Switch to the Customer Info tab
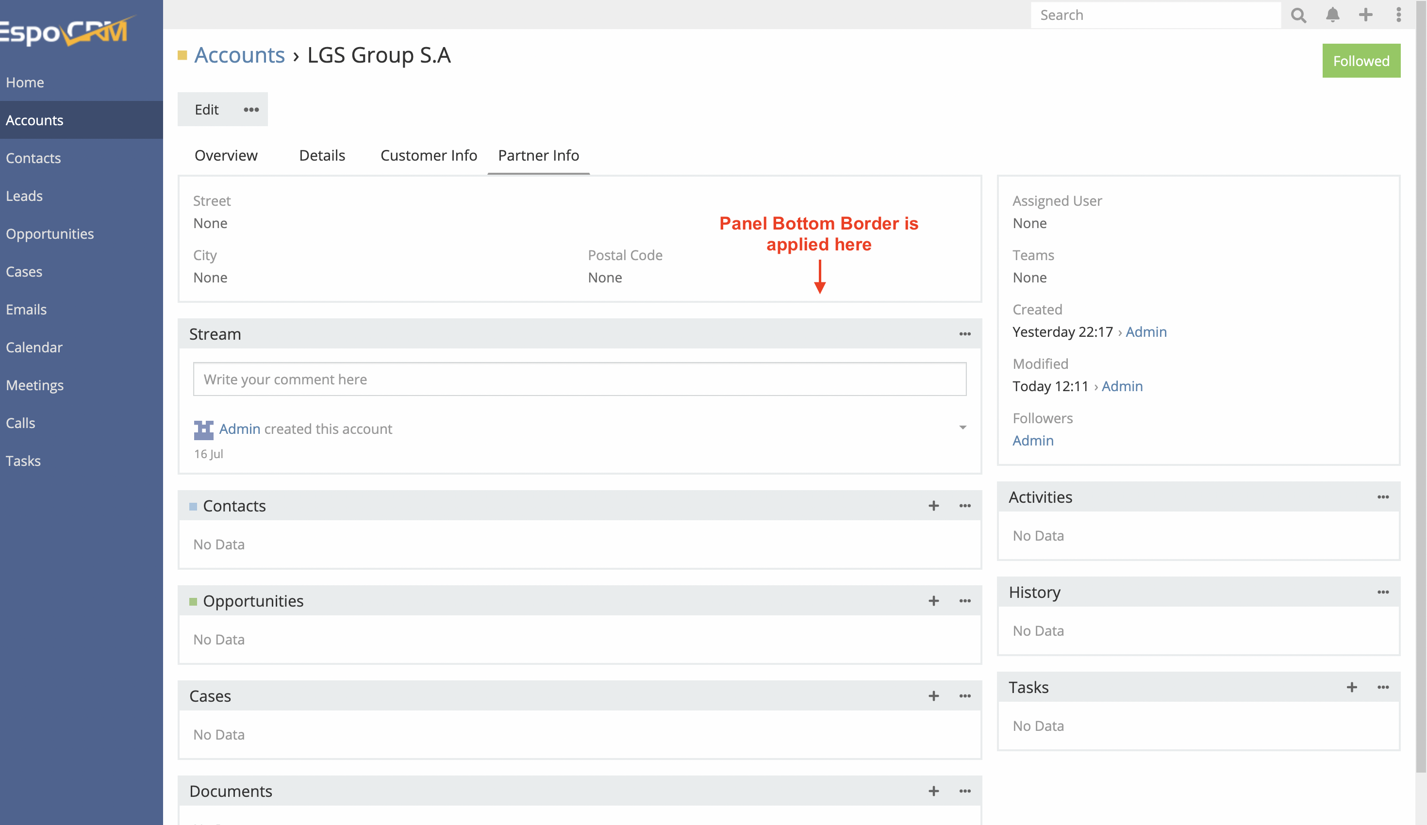The height and width of the screenshot is (825, 1427). (x=429, y=155)
